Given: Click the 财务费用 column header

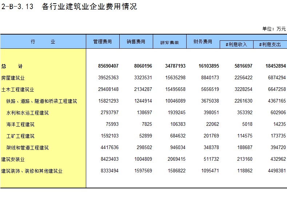Looking at the screenshot, I should (203, 42).
